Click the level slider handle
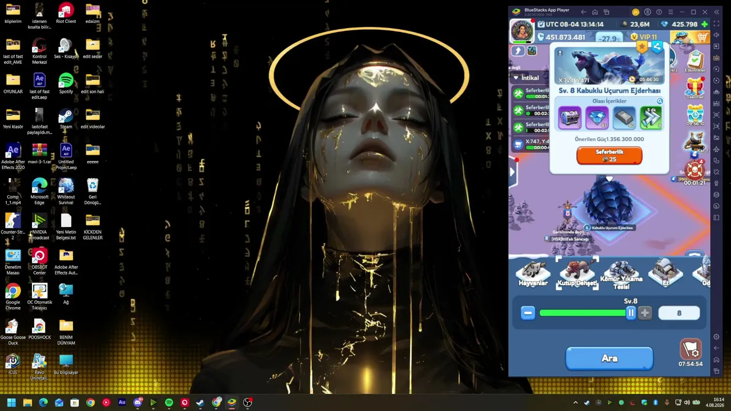The image size is (731, 411). point(631,313)
